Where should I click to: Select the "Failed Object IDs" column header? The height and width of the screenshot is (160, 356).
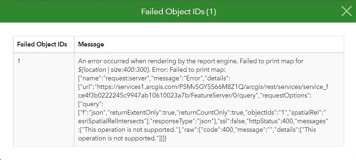click(x=42, y=45)
